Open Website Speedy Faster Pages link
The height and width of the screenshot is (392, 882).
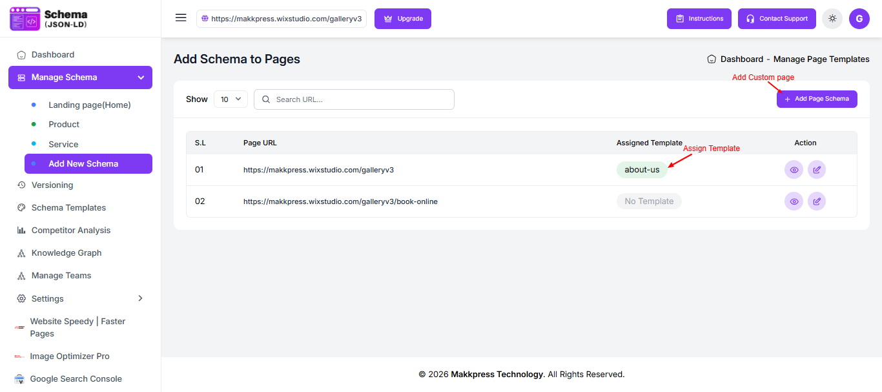[77, 327]
